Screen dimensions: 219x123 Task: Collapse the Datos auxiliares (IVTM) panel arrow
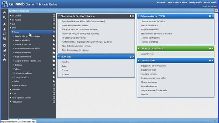tap(138, 16)
